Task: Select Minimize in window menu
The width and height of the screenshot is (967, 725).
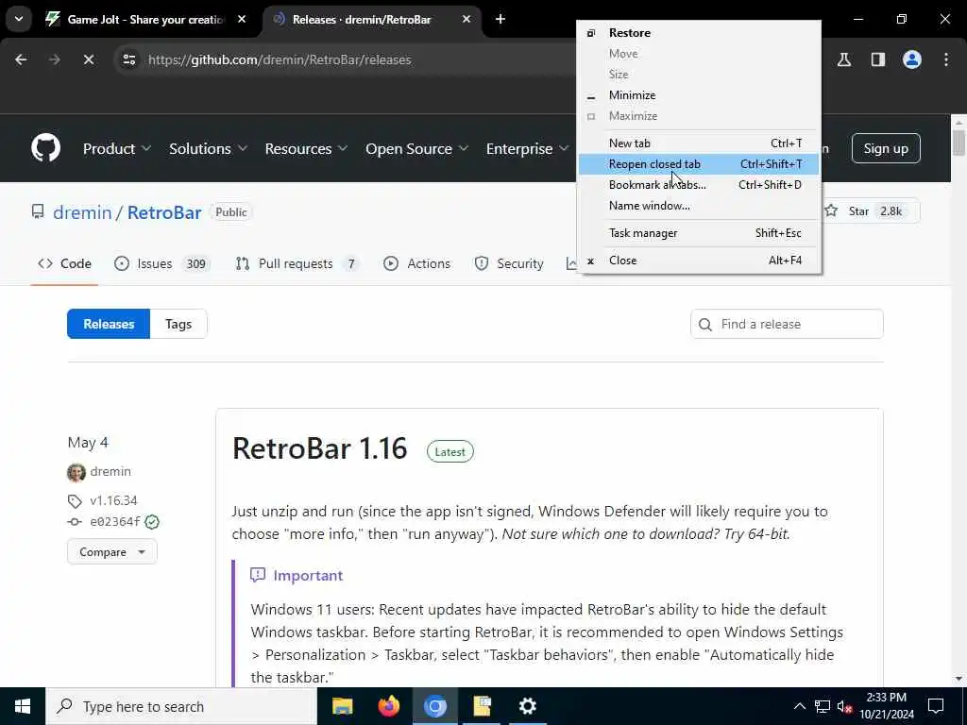Action: (x=700, y=95)
